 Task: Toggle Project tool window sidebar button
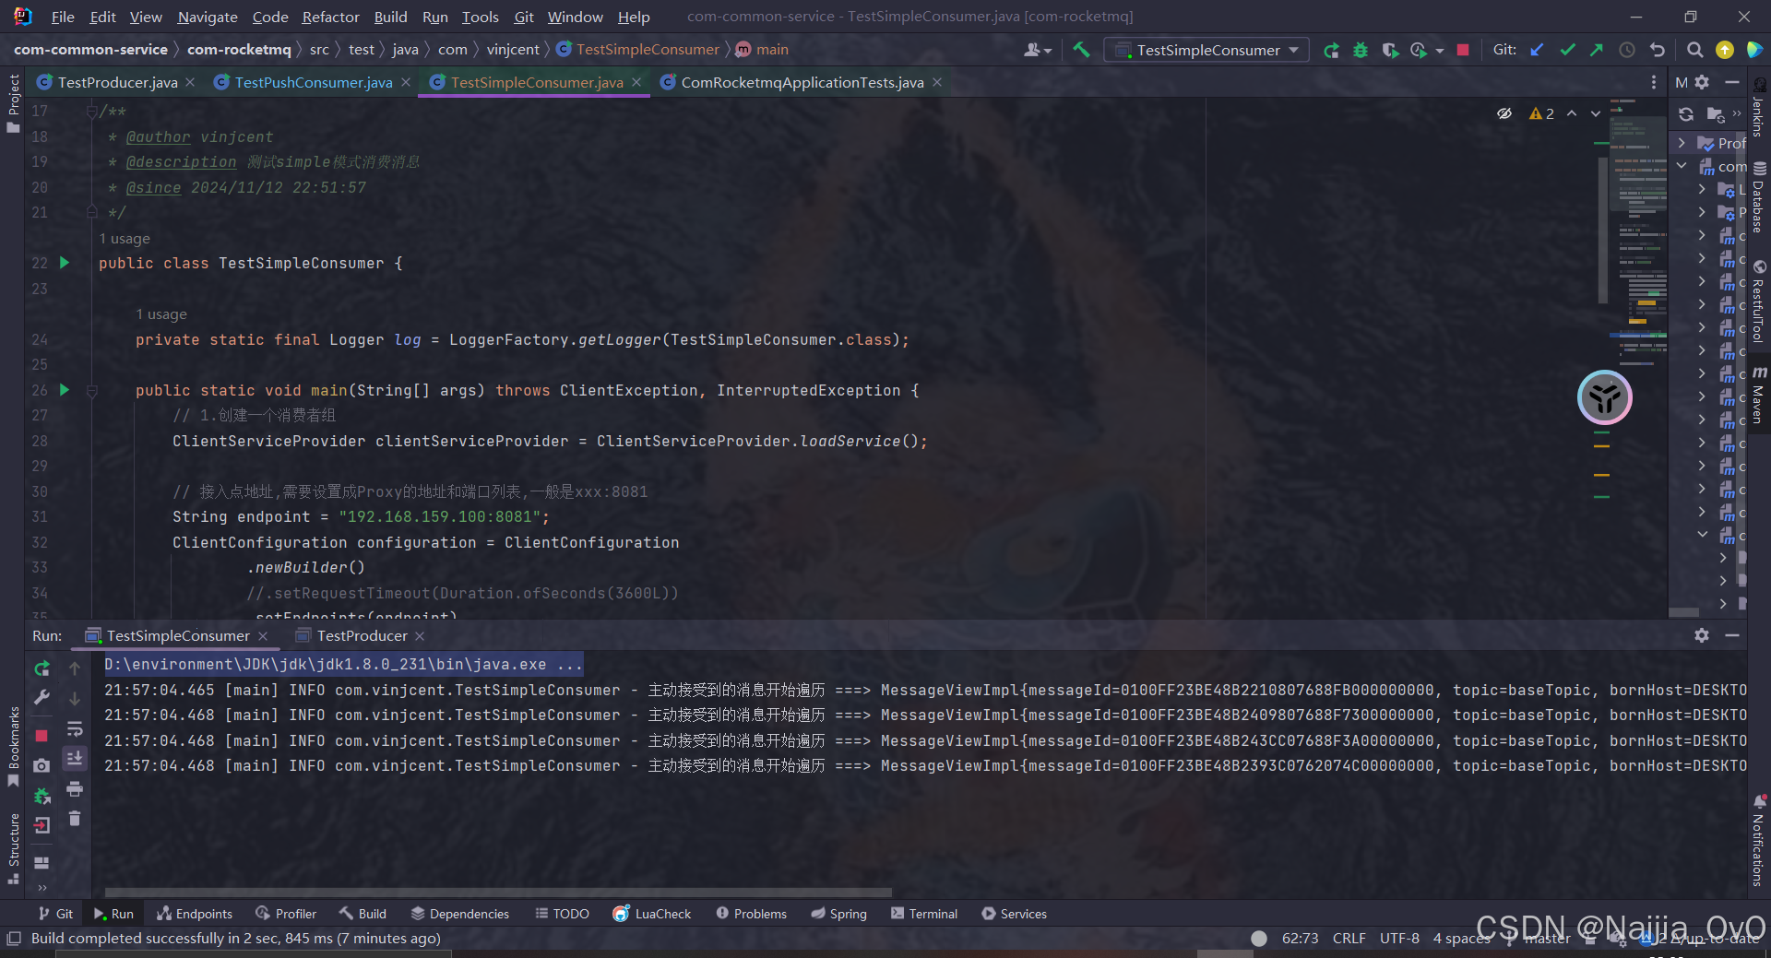coord(13,102)
